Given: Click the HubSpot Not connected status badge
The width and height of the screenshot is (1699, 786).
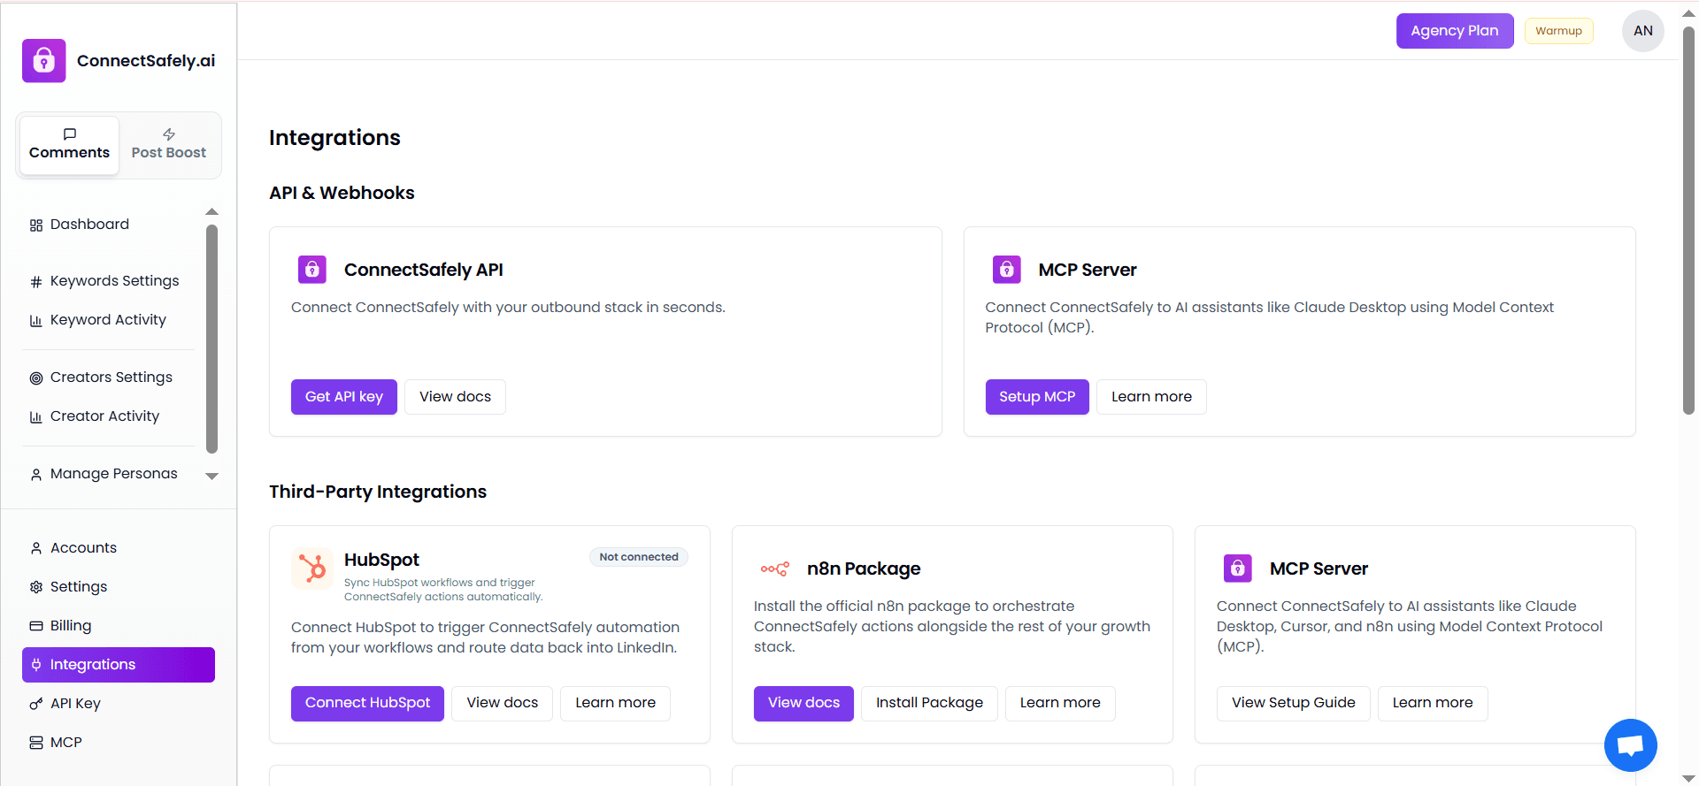Looking at the screenshot, I should click(x=639, y=557).
